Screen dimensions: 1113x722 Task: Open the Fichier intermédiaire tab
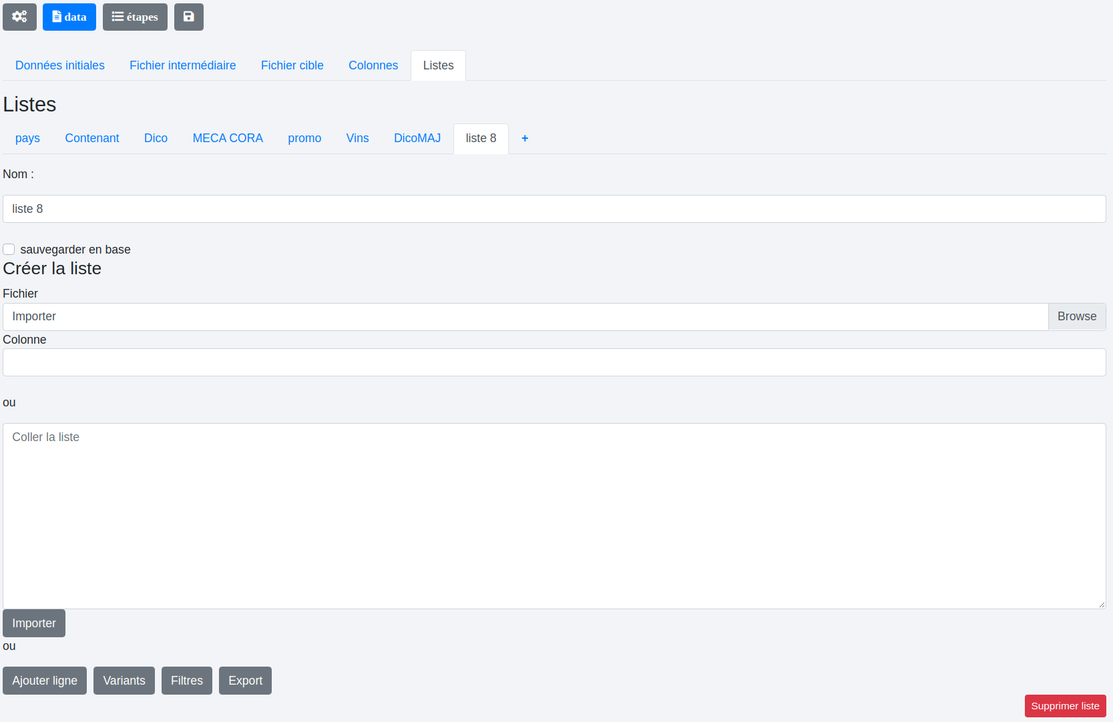coord(182,65)
